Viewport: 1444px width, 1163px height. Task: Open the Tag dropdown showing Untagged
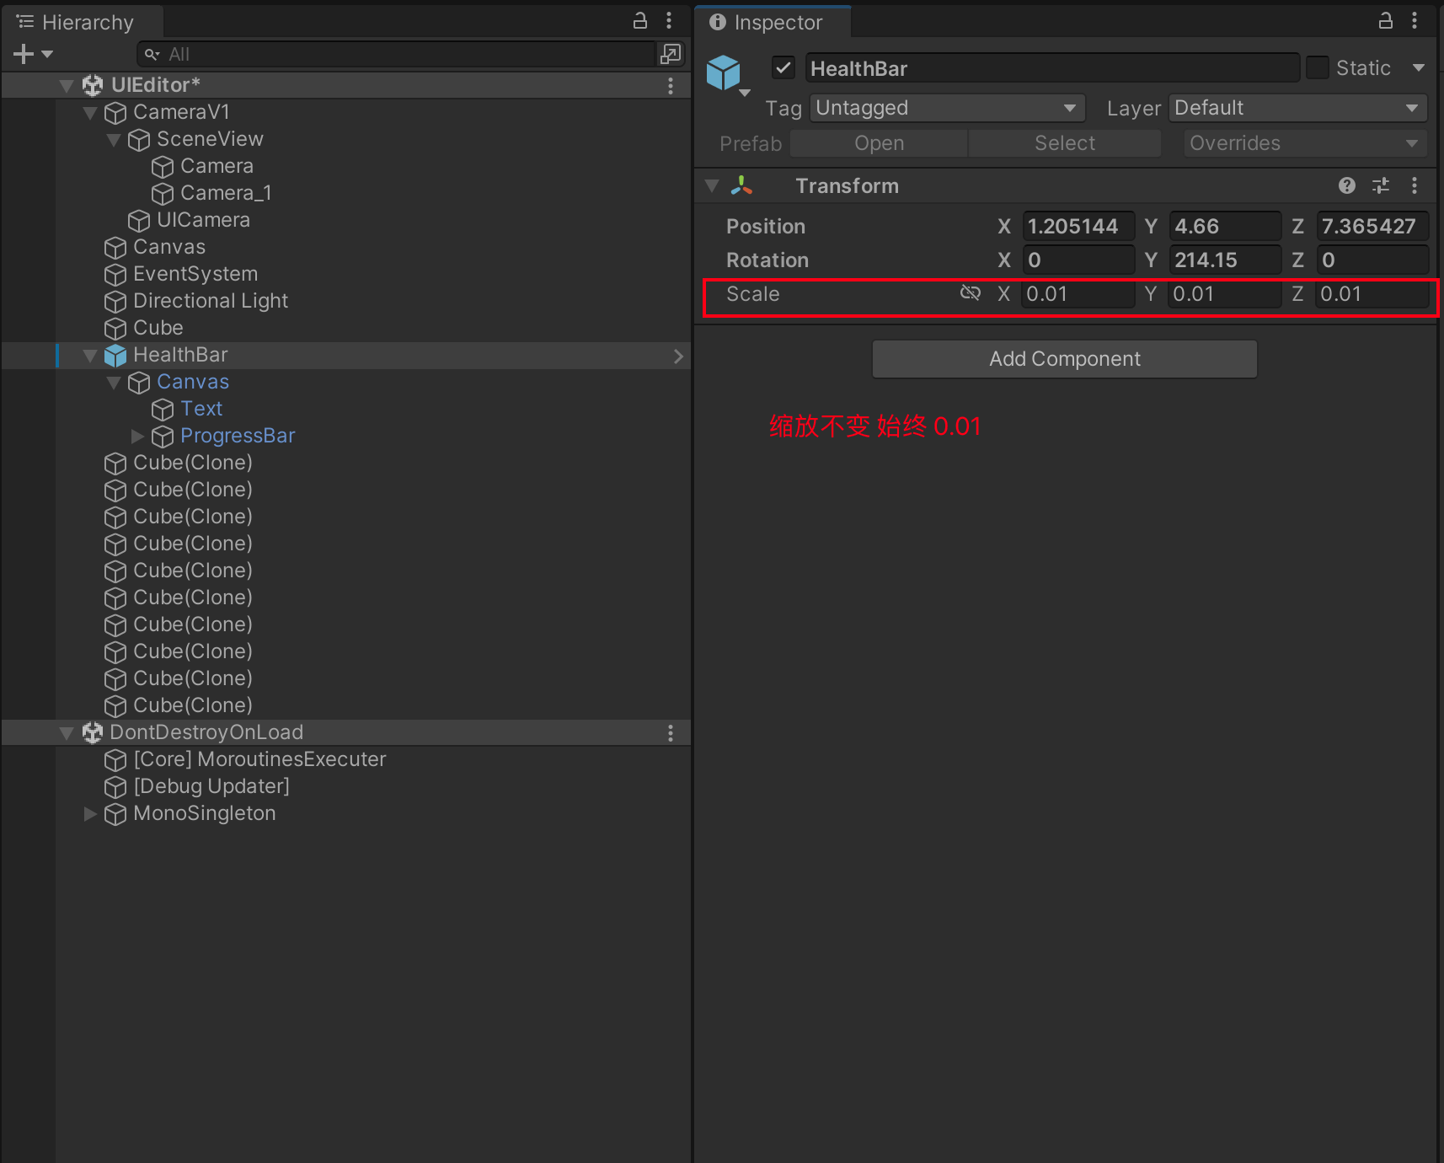(947, 108)
